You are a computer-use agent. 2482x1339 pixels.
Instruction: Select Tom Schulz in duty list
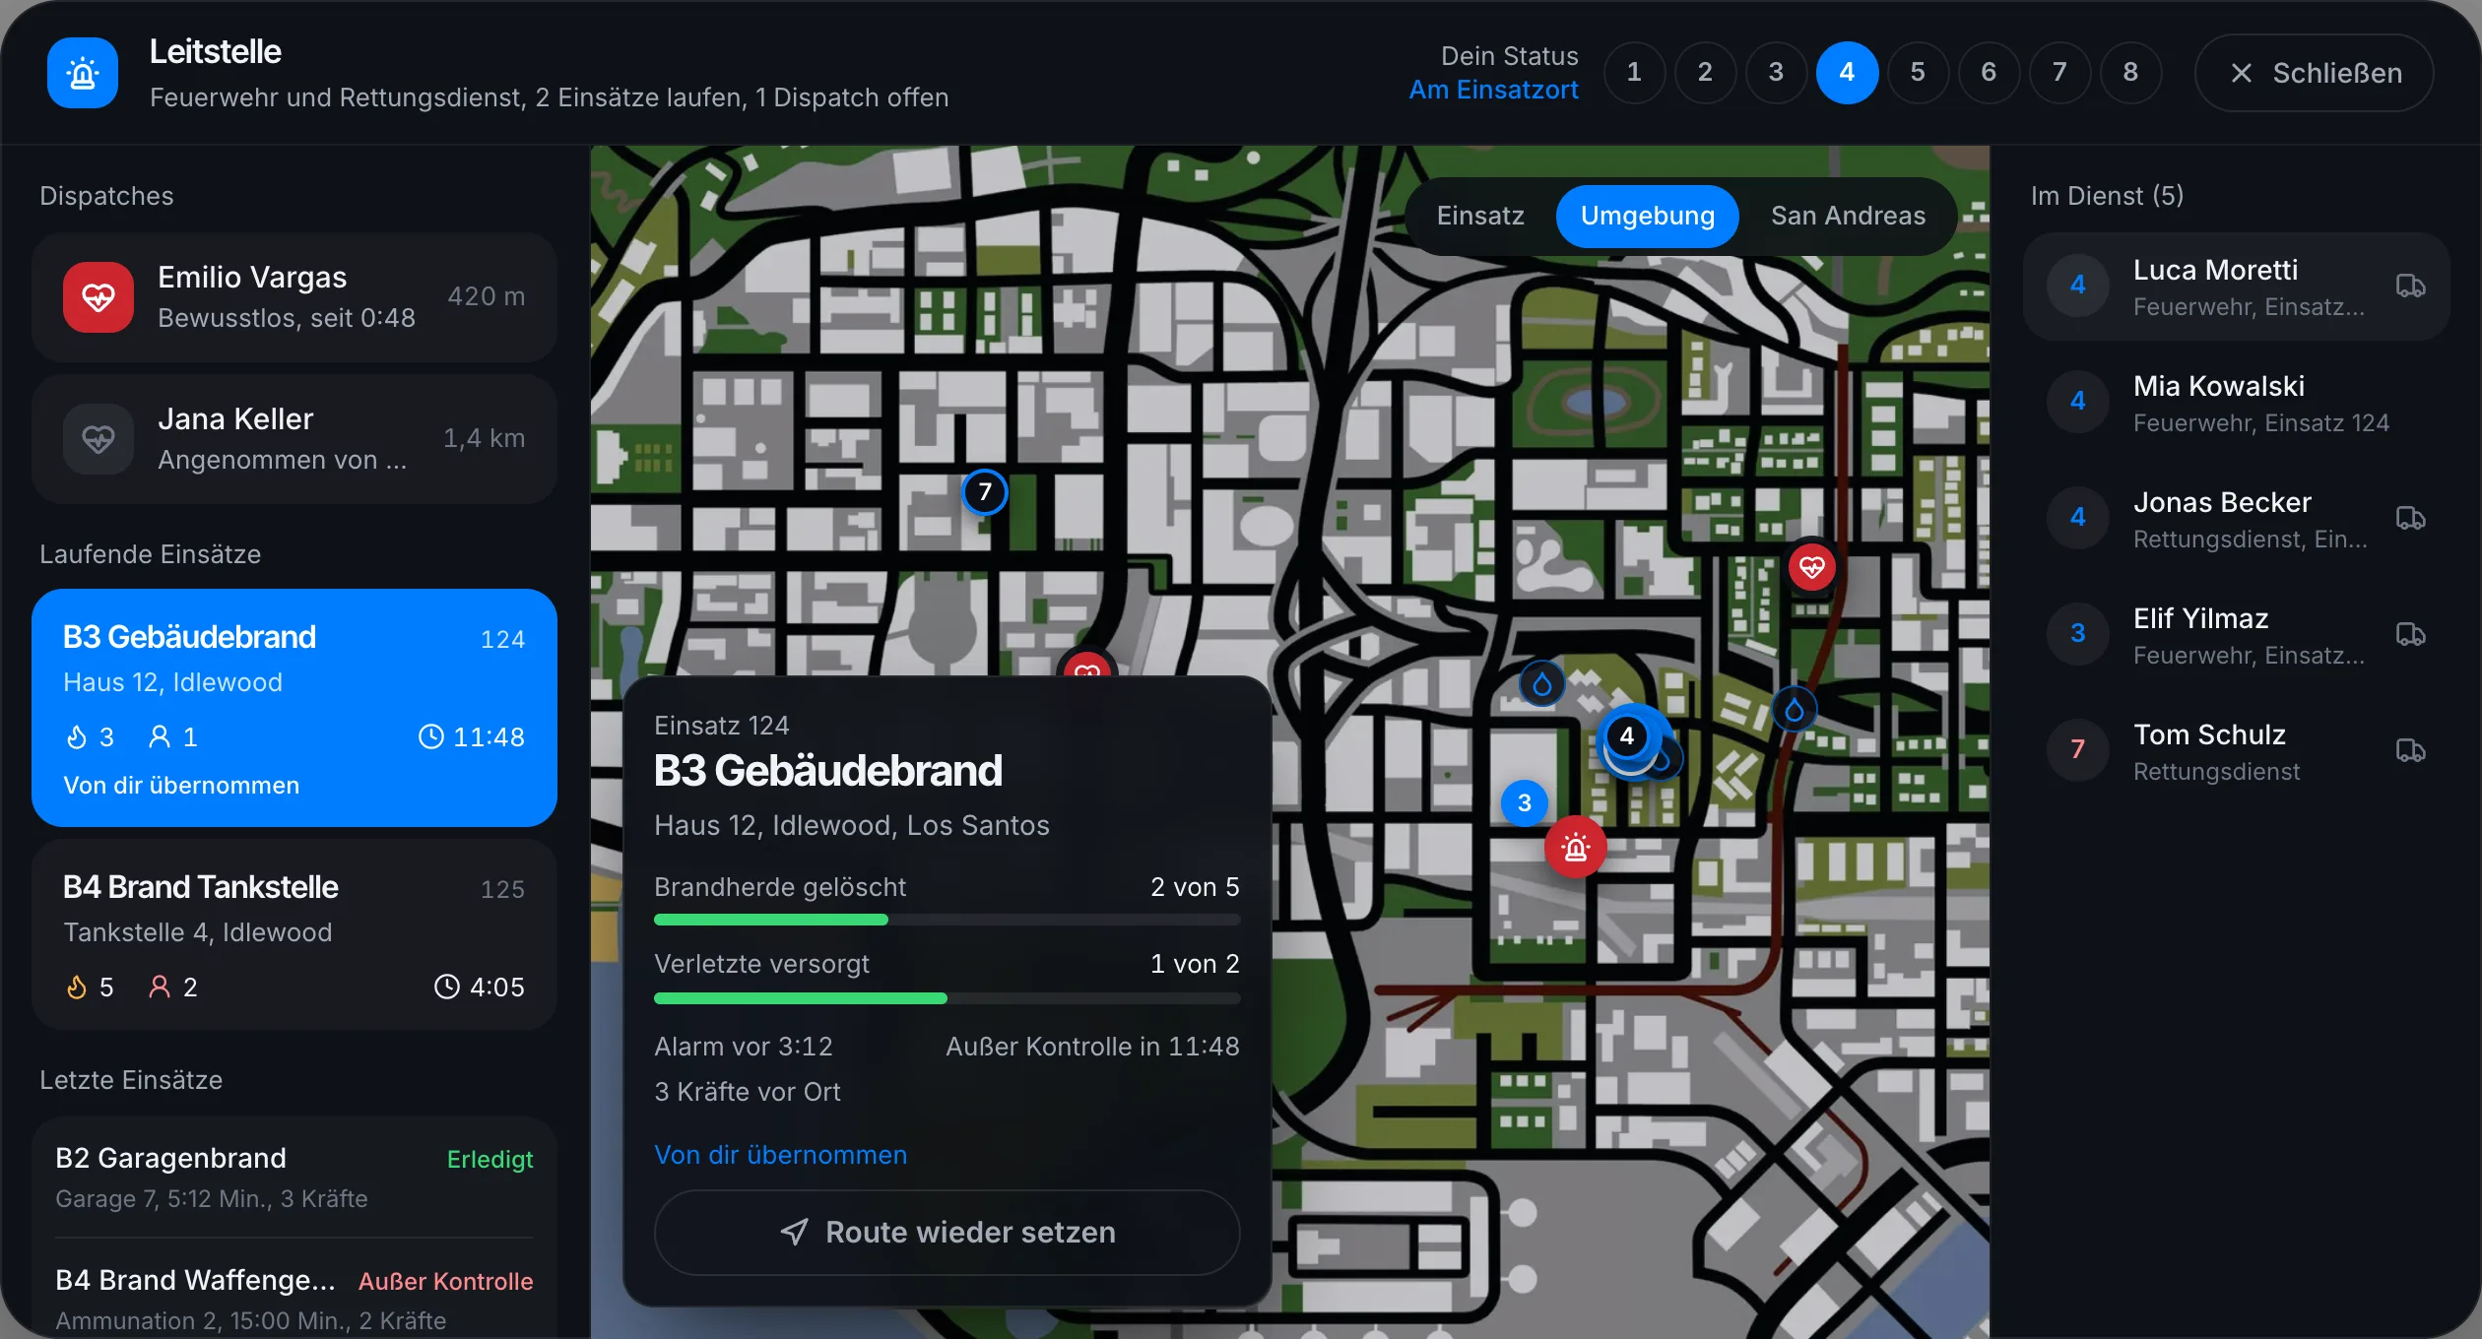[x=2236, y=751]
